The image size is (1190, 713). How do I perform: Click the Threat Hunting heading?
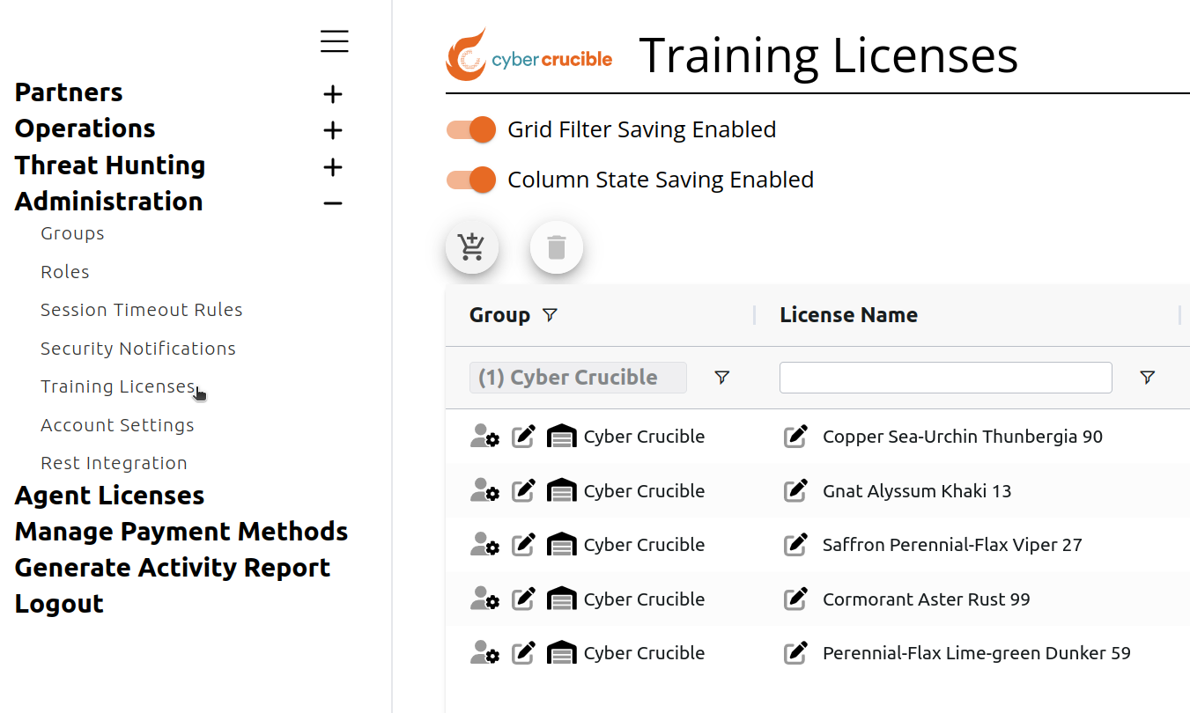[x=110, y=165]
